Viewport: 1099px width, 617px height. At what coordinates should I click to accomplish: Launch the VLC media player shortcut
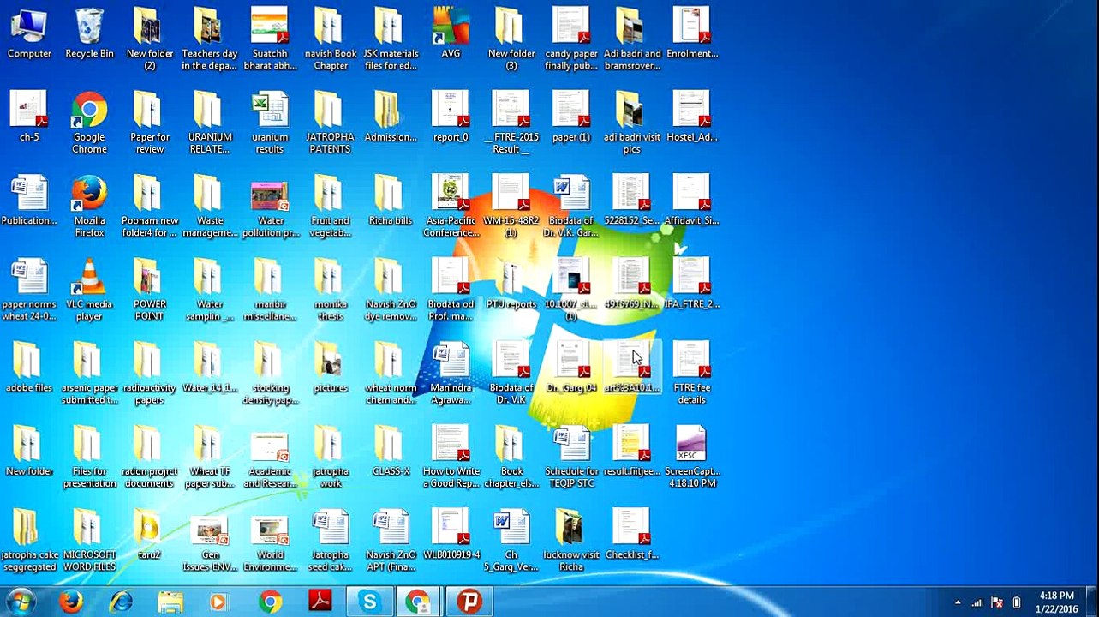(89, 290)
